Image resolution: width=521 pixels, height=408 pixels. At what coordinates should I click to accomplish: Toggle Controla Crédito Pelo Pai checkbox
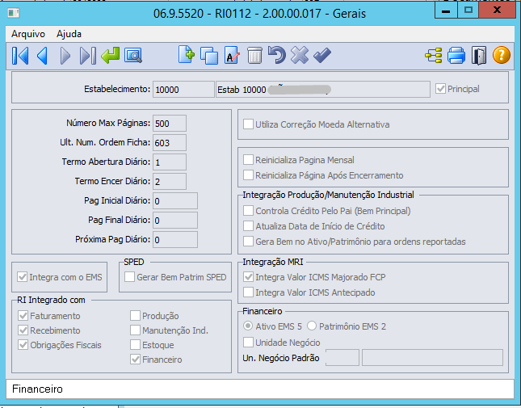(x=248, y=211)
